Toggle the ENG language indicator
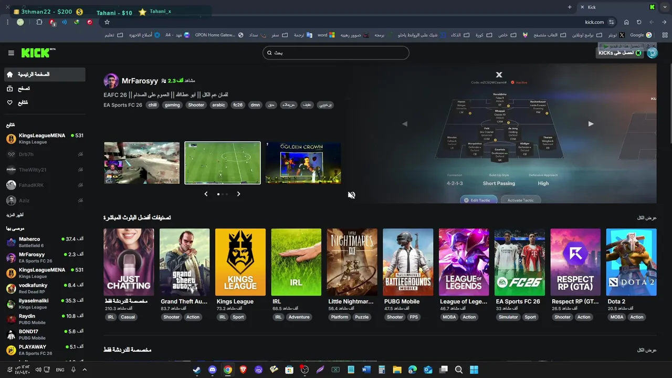 click(x=60, y=370)
